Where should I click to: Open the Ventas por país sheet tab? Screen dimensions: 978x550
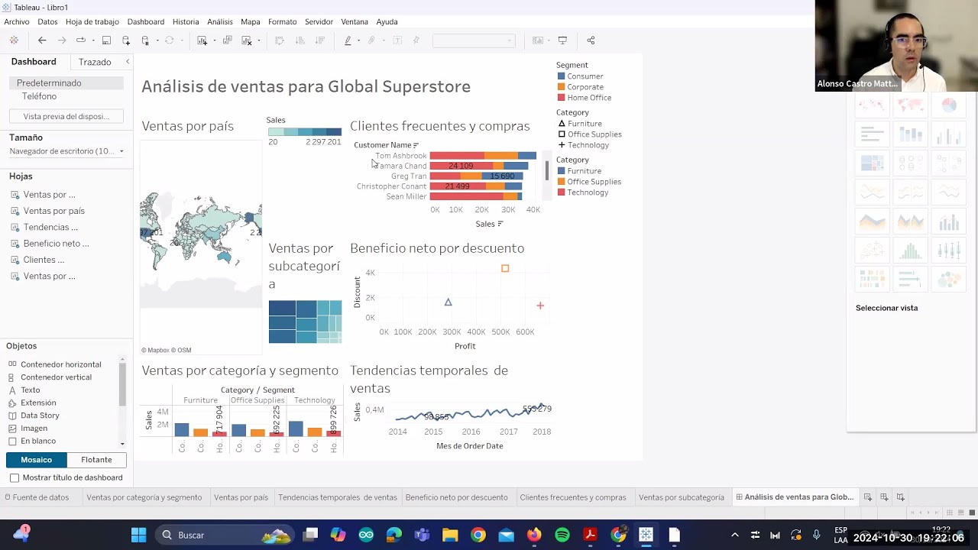[241, 497]
